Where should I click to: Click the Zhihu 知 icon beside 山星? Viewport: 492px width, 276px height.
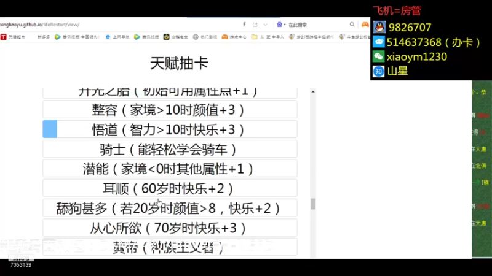[379, 71]
